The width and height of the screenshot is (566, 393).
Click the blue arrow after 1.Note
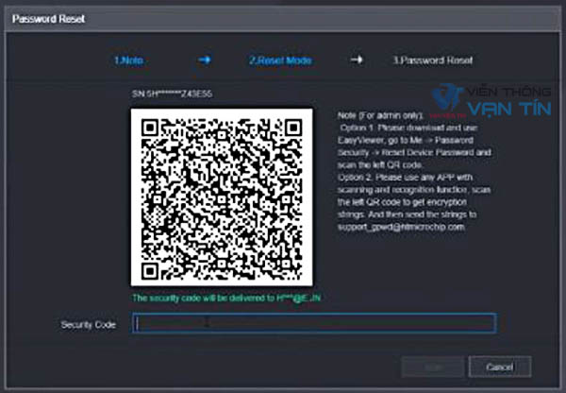[205, 60]
